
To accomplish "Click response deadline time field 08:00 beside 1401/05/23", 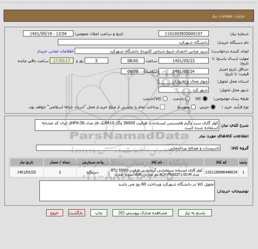I will [x=133, y=61].
